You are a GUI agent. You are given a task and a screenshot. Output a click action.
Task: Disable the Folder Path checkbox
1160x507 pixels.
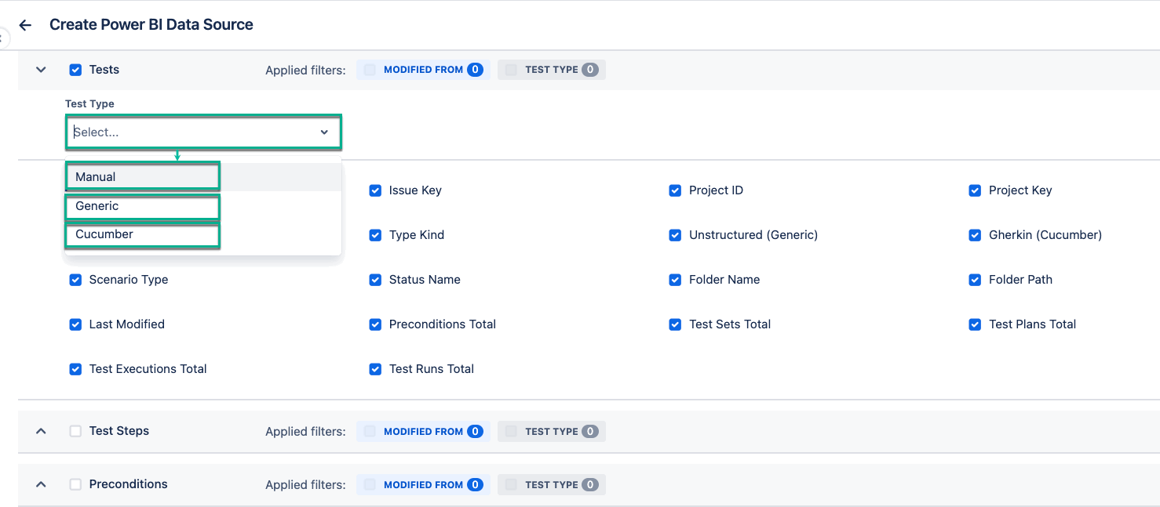[x=975, y=280]
